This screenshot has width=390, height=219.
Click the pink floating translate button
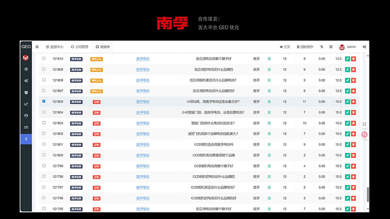[x=364, y=135]
